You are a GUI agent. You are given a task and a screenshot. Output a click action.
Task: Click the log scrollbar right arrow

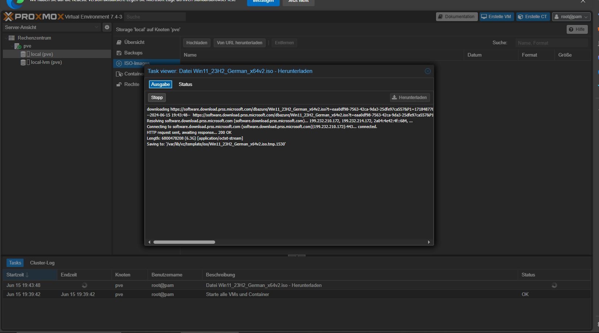(429, 242)
